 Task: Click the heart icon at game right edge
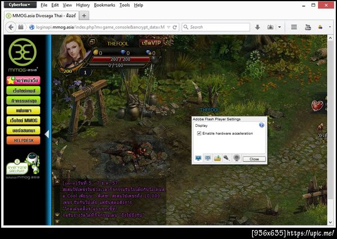317,106
